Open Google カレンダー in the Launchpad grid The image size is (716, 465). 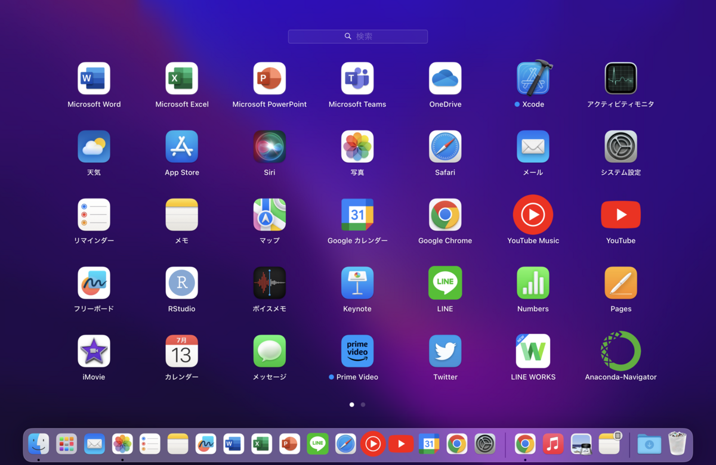357,215
